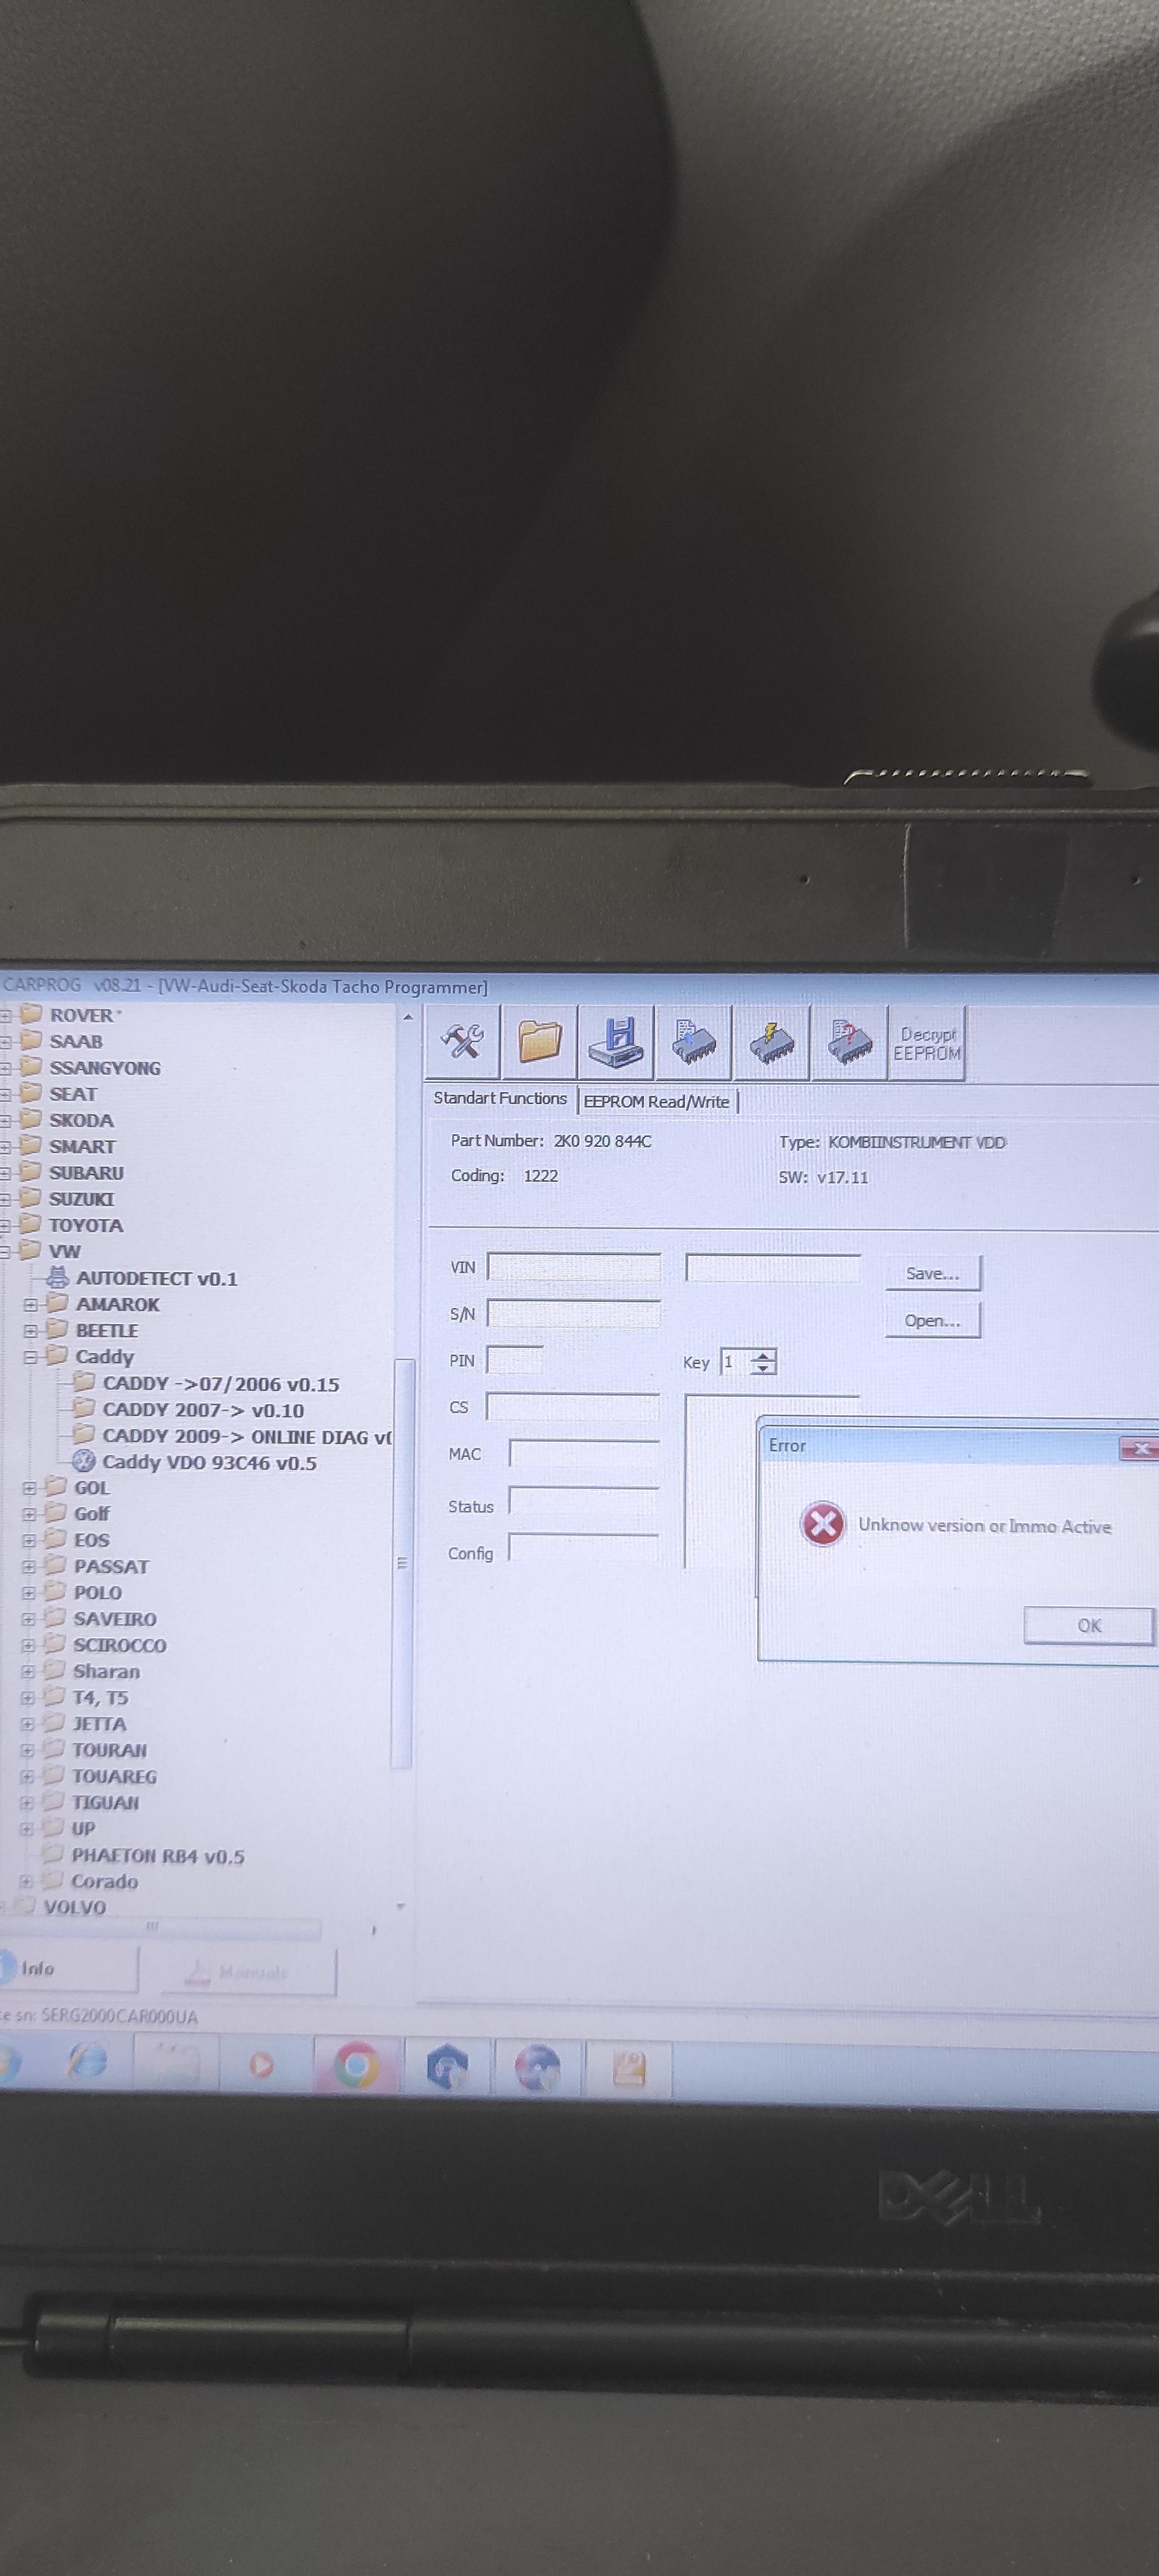
Task: Click the open-folder toolbar icon
Action: pos(539,1042)
